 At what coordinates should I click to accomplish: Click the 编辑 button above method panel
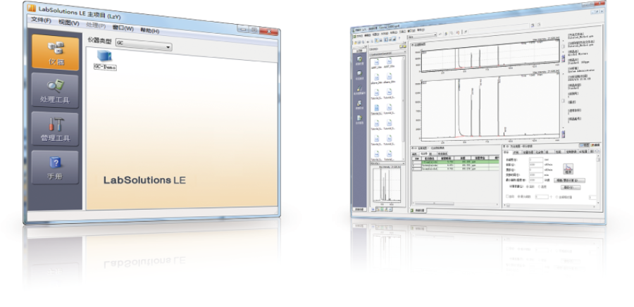595,145
